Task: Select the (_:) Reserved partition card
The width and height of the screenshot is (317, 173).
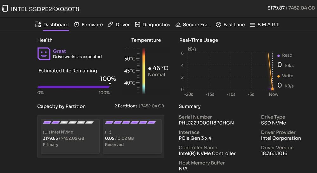Action: tap(132, 137)
